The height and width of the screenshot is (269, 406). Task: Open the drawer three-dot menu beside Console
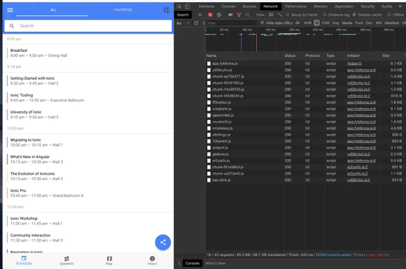coord(179,263)
